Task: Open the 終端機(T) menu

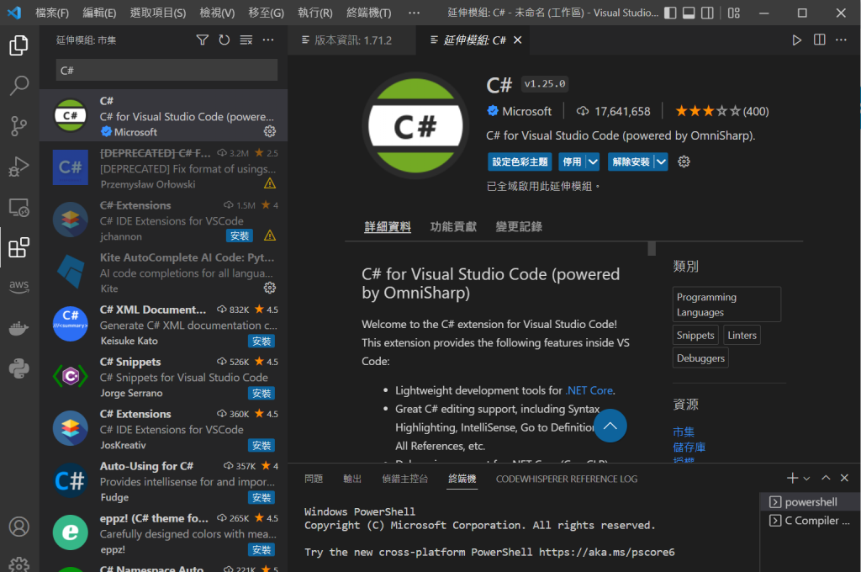Action: [369, 13]
